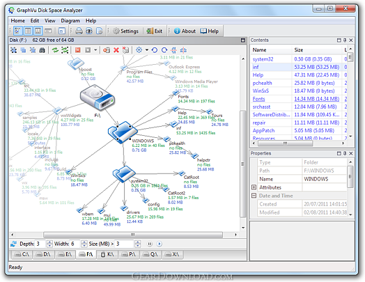Open the Home menu
The image size is (365, 282).
pyautogui.click(x=17, y=21)
